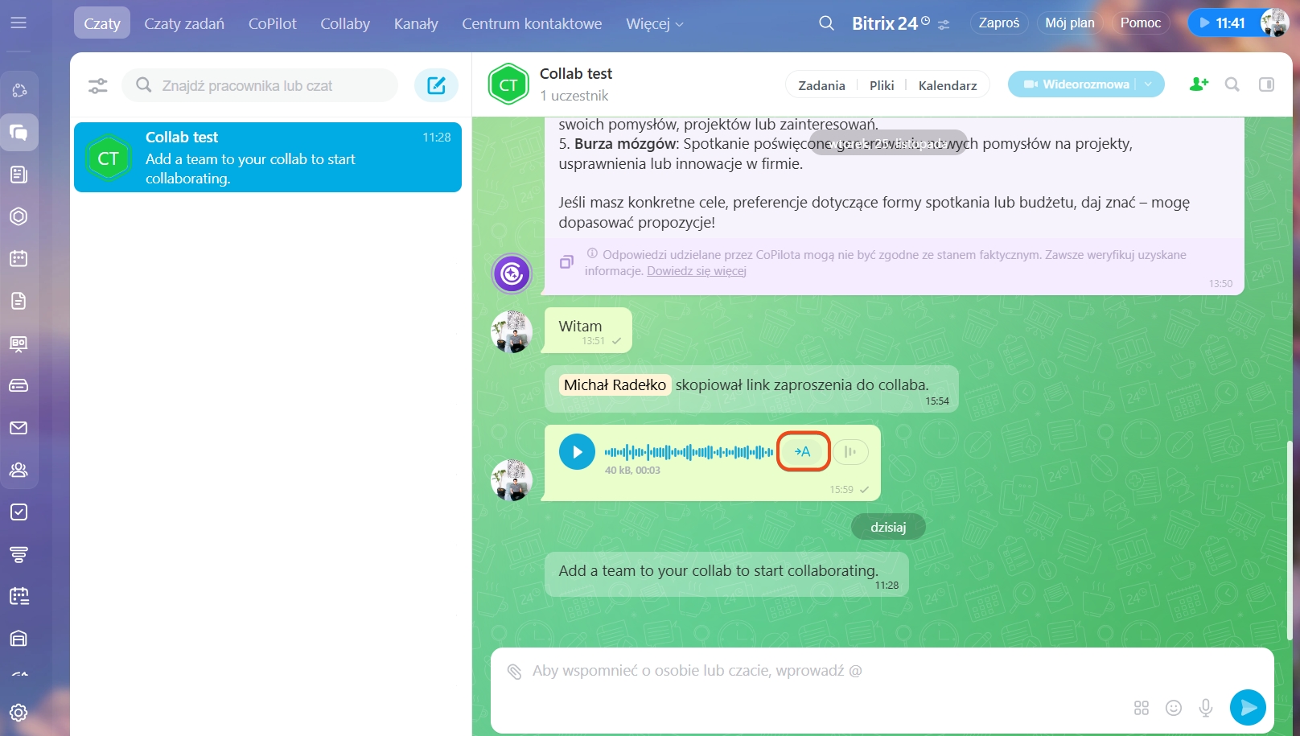Open the global search magnifier in header
Image resolution: width=1300 pixels, height=736 pixels.
click(826, 23)
